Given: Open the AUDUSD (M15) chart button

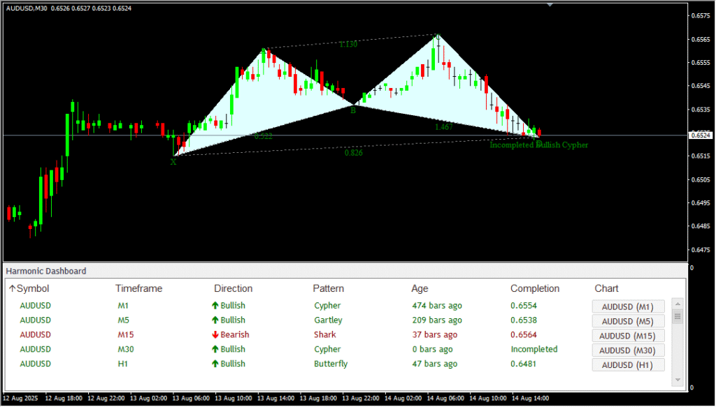Looking at the screenshot, I should click(x=628, y=336).
